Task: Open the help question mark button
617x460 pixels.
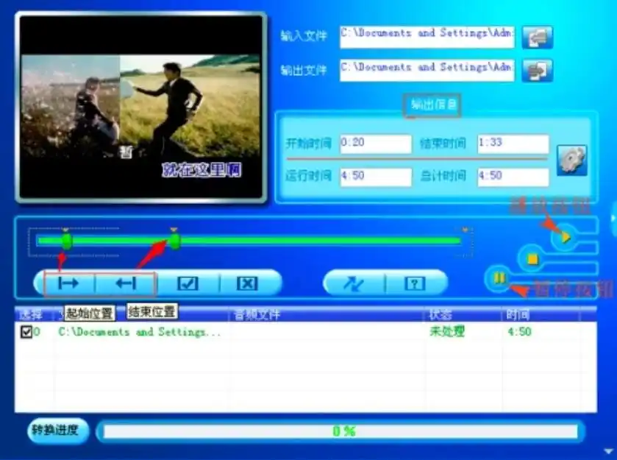Action: pyautogui.click(x=413, y=283)
